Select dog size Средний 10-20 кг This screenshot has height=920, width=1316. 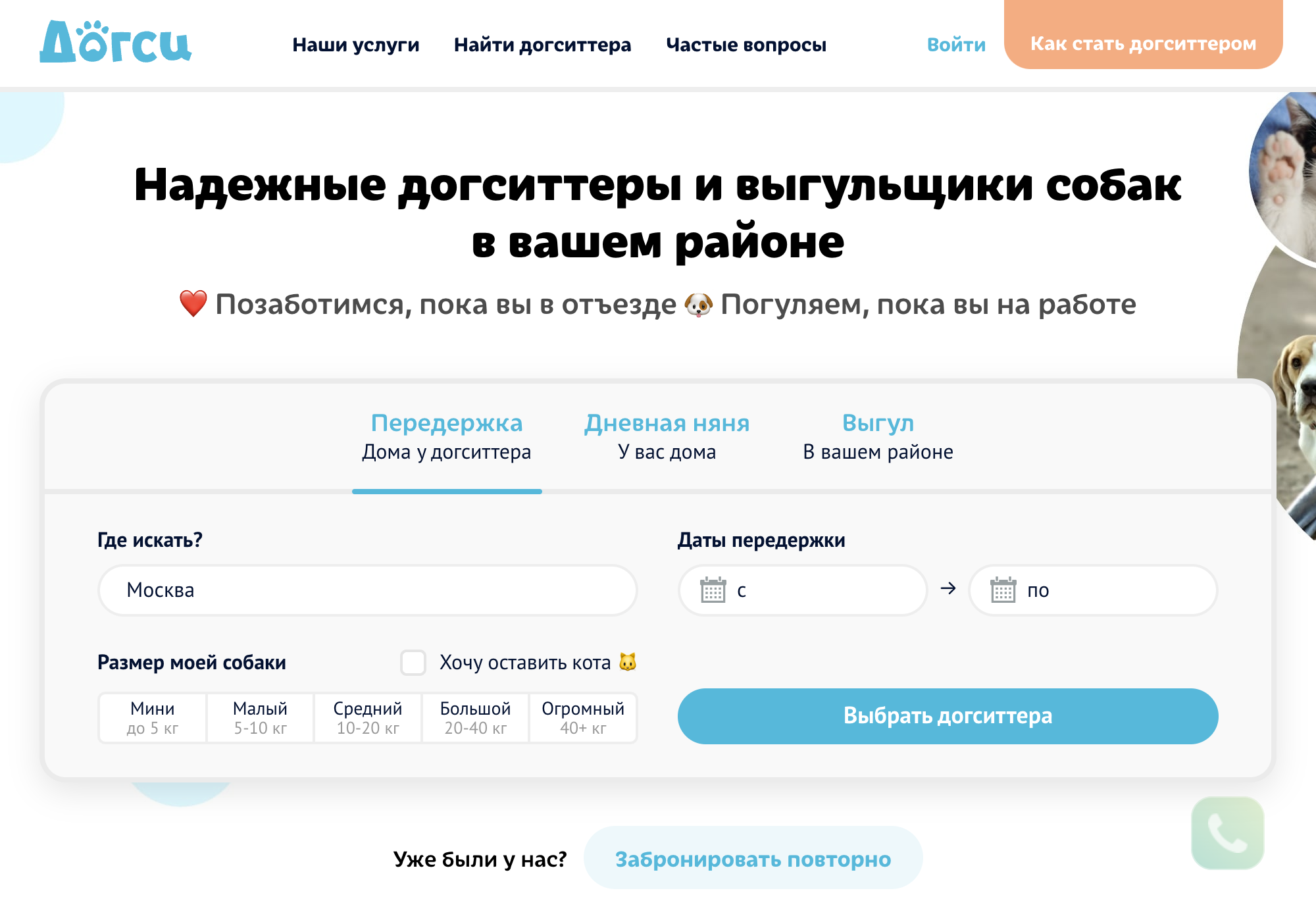point(368,718)
